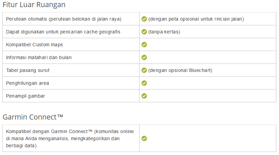Click the Penghitungan area label text
This screenshot has height=155, width=279.
28,83
